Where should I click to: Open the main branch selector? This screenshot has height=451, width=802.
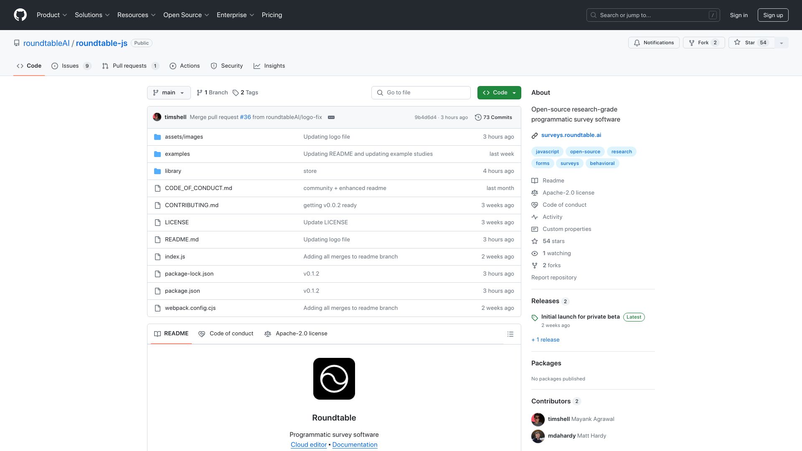coord(169,93)
